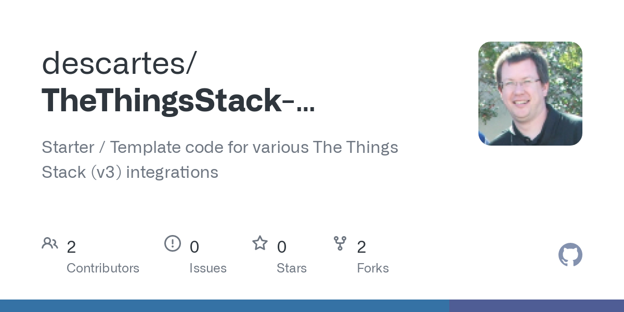Click the Stars star icon
The height and width of the screenshot is (312, 624).
pyautogui.click(x=259, y=243)
